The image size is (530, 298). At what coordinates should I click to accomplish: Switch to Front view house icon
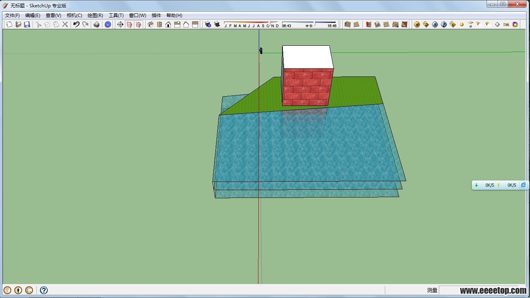point(168,24)
